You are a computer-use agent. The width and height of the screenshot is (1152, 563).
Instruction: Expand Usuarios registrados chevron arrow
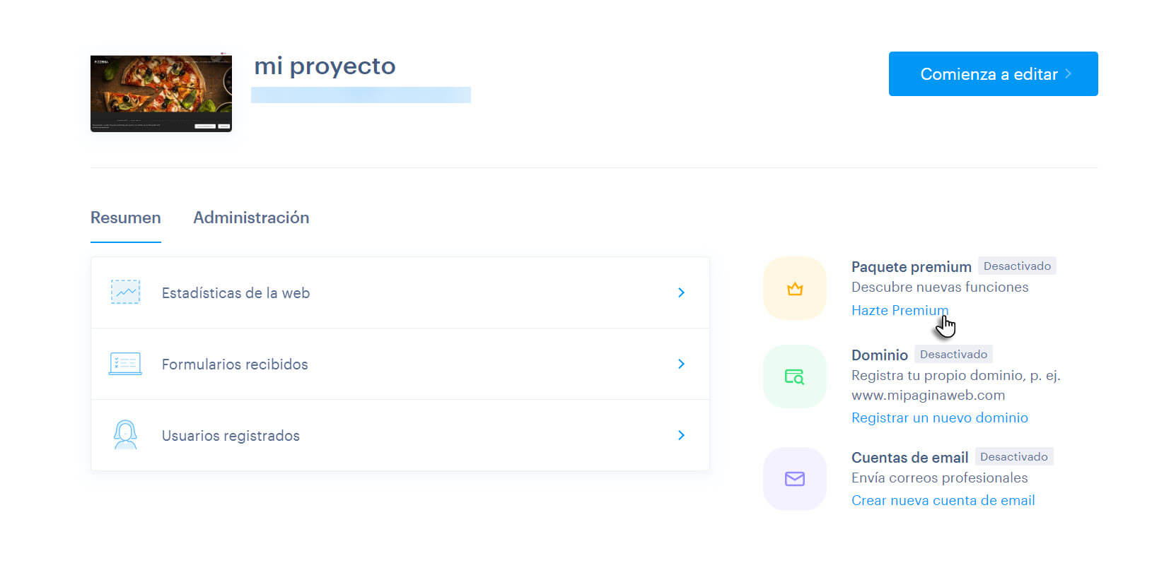(681, 435)
